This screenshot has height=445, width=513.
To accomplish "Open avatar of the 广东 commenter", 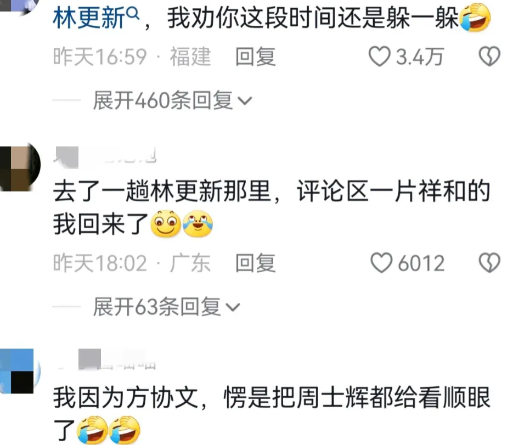I will pyautogui.click(x=20, y=167).
